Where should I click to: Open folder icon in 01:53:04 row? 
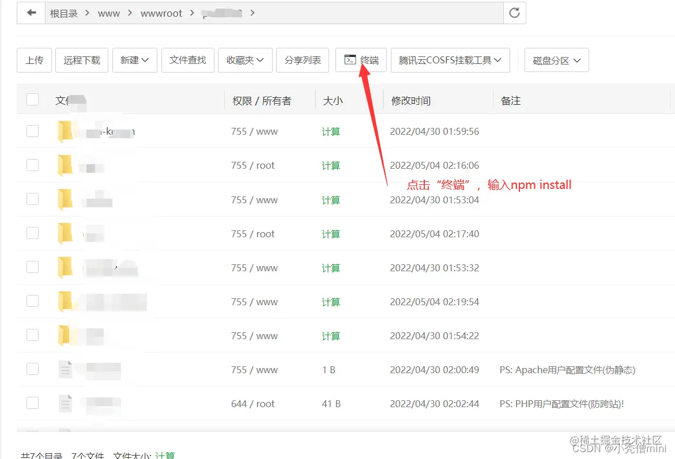[65, 199]
